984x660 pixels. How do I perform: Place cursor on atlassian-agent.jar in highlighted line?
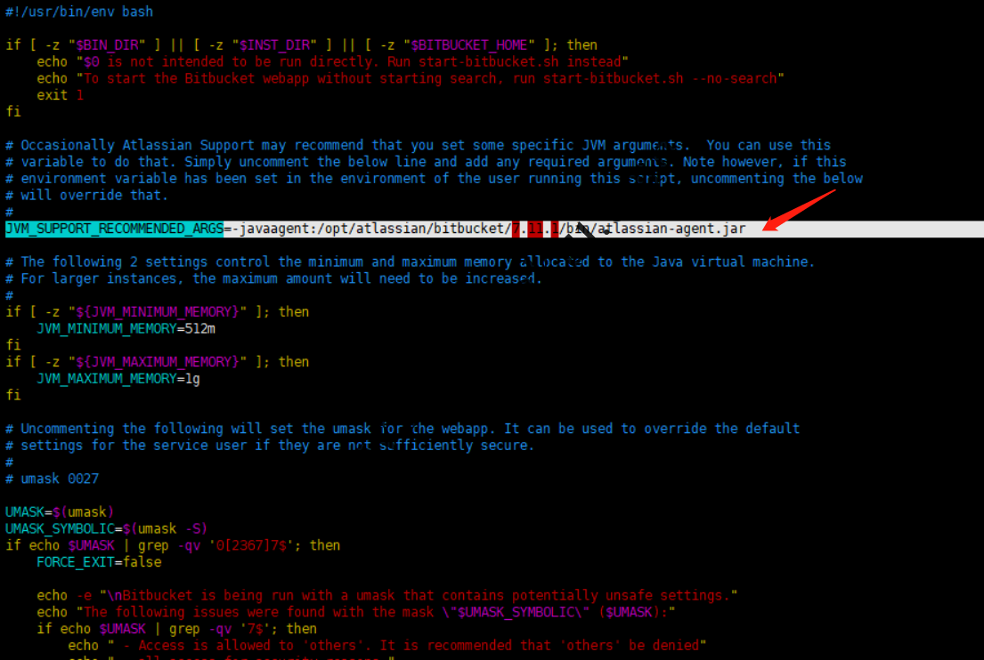point(672,229)
